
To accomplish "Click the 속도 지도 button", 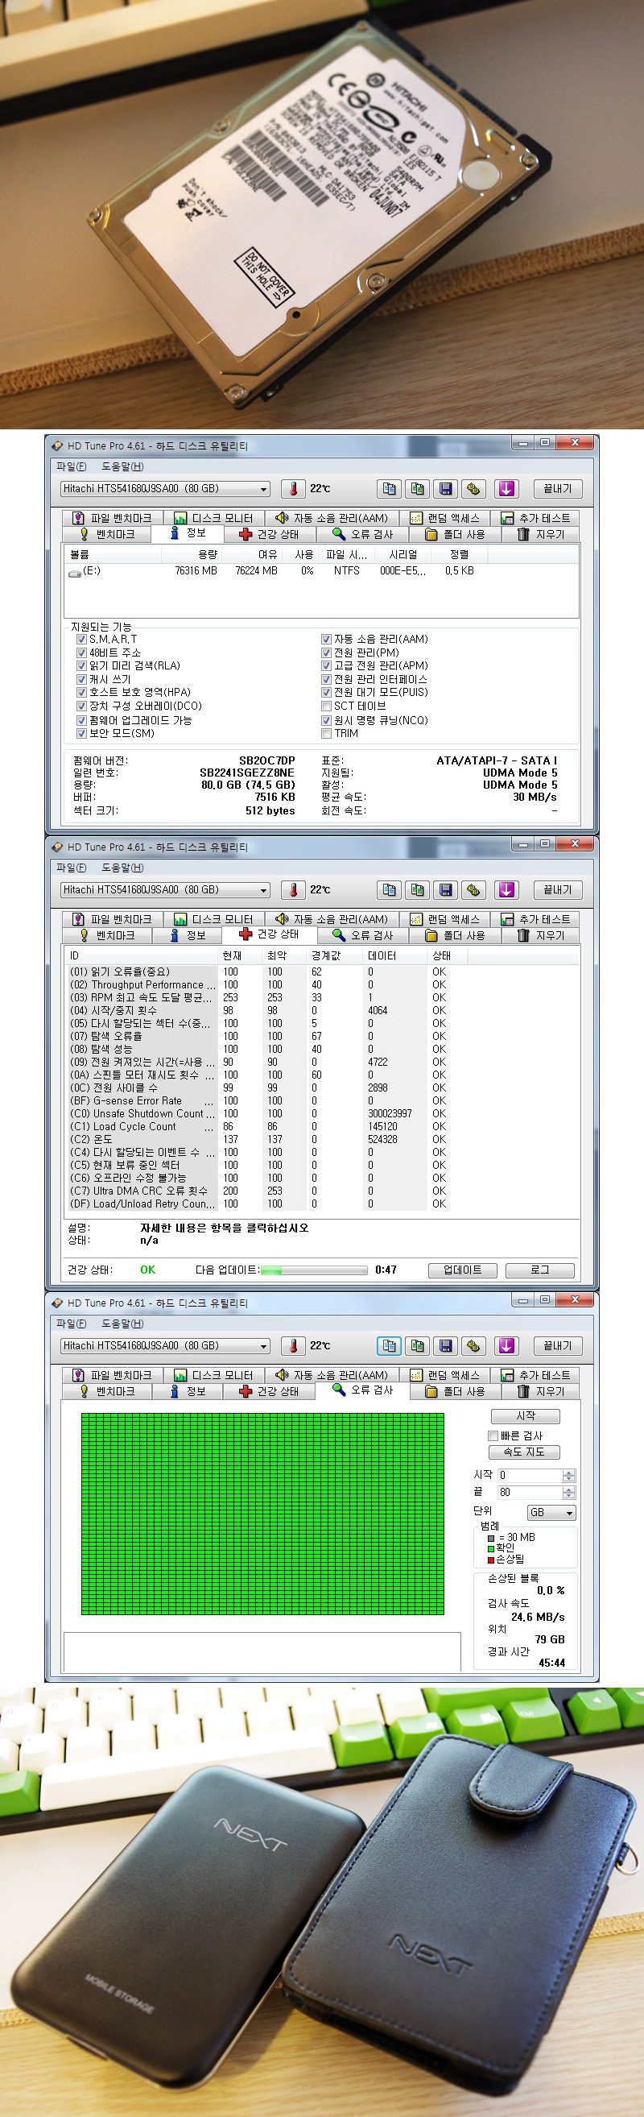I will (x=526, y=1452).
